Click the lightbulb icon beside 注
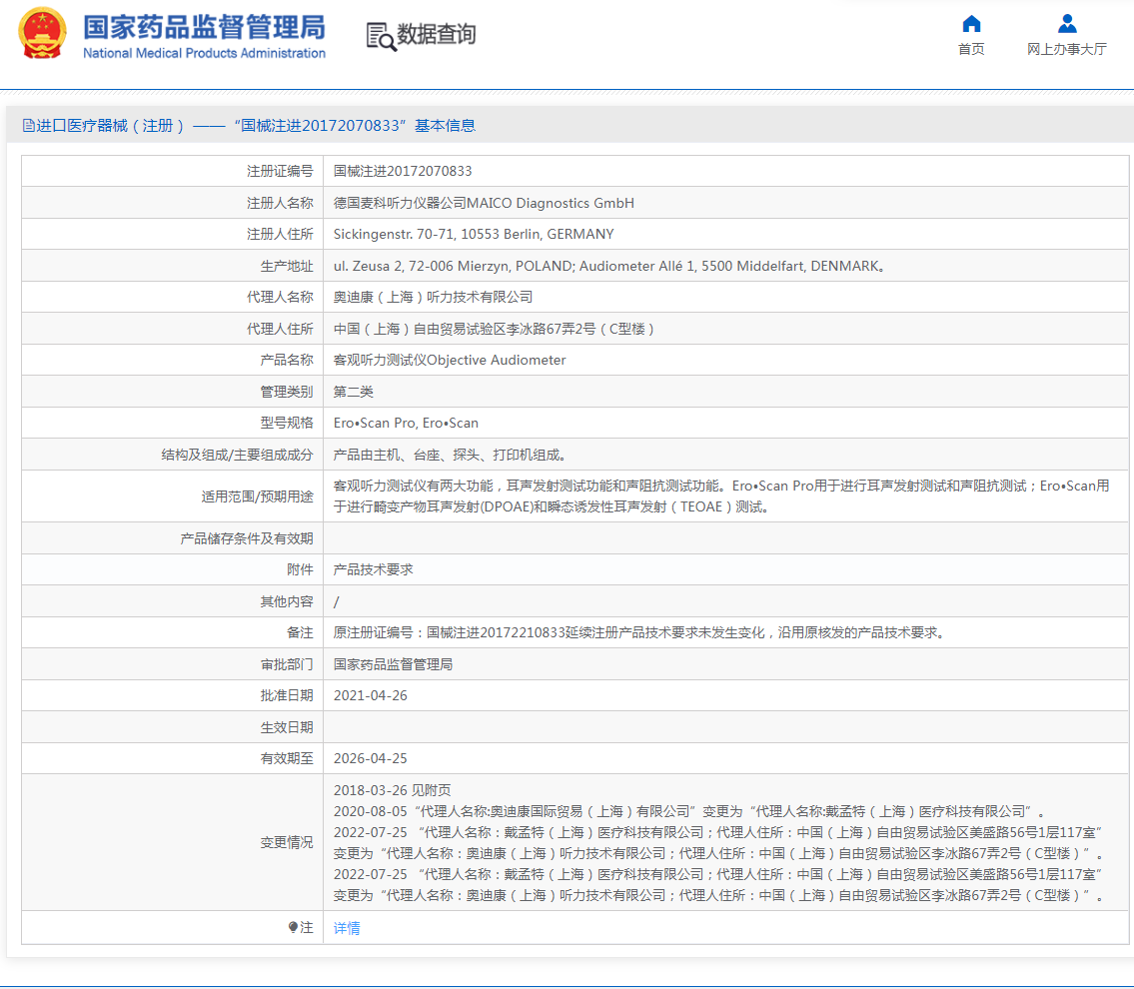The height and width of the screenshot is (989, 1134). coord(293,928)
